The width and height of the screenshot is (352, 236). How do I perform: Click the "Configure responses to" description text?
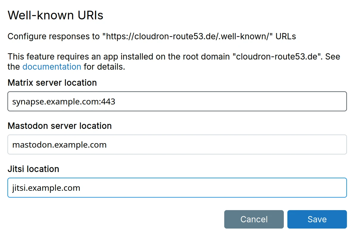[54, 37]
